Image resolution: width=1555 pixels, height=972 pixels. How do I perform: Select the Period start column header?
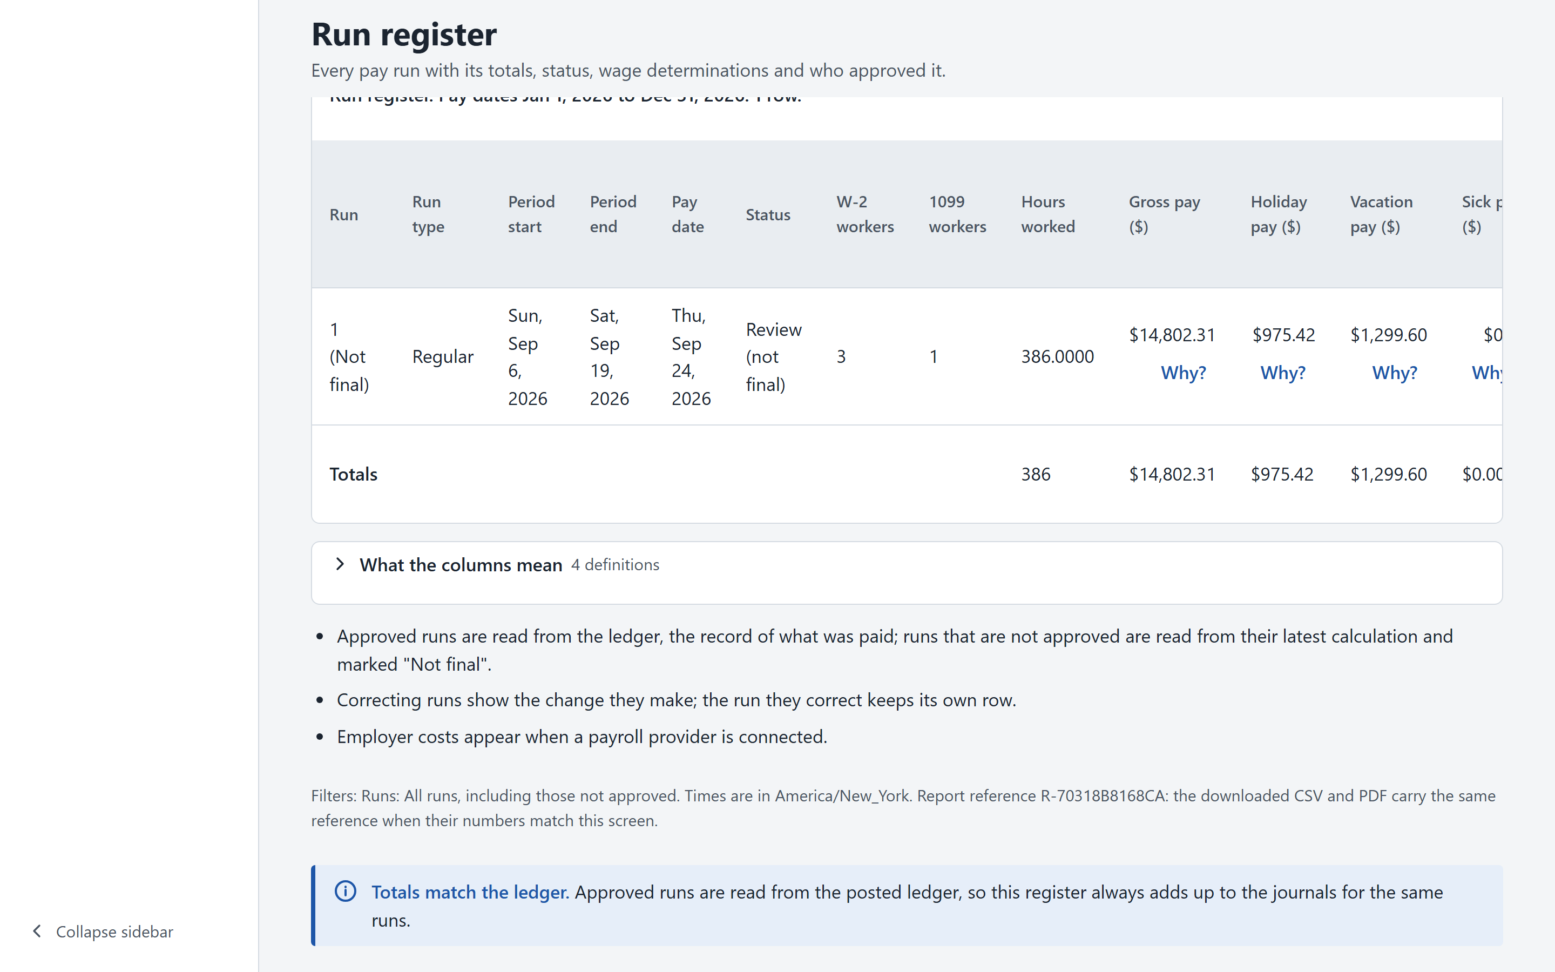[531, 214]
